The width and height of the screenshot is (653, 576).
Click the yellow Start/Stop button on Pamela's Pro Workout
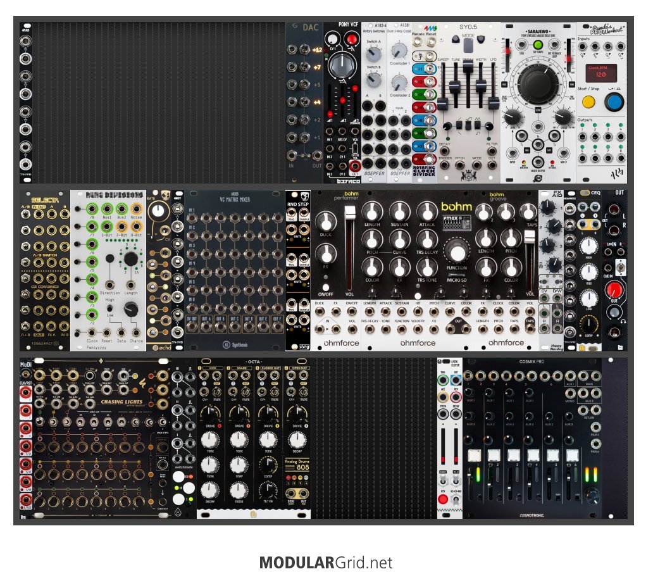pos(588,102)
